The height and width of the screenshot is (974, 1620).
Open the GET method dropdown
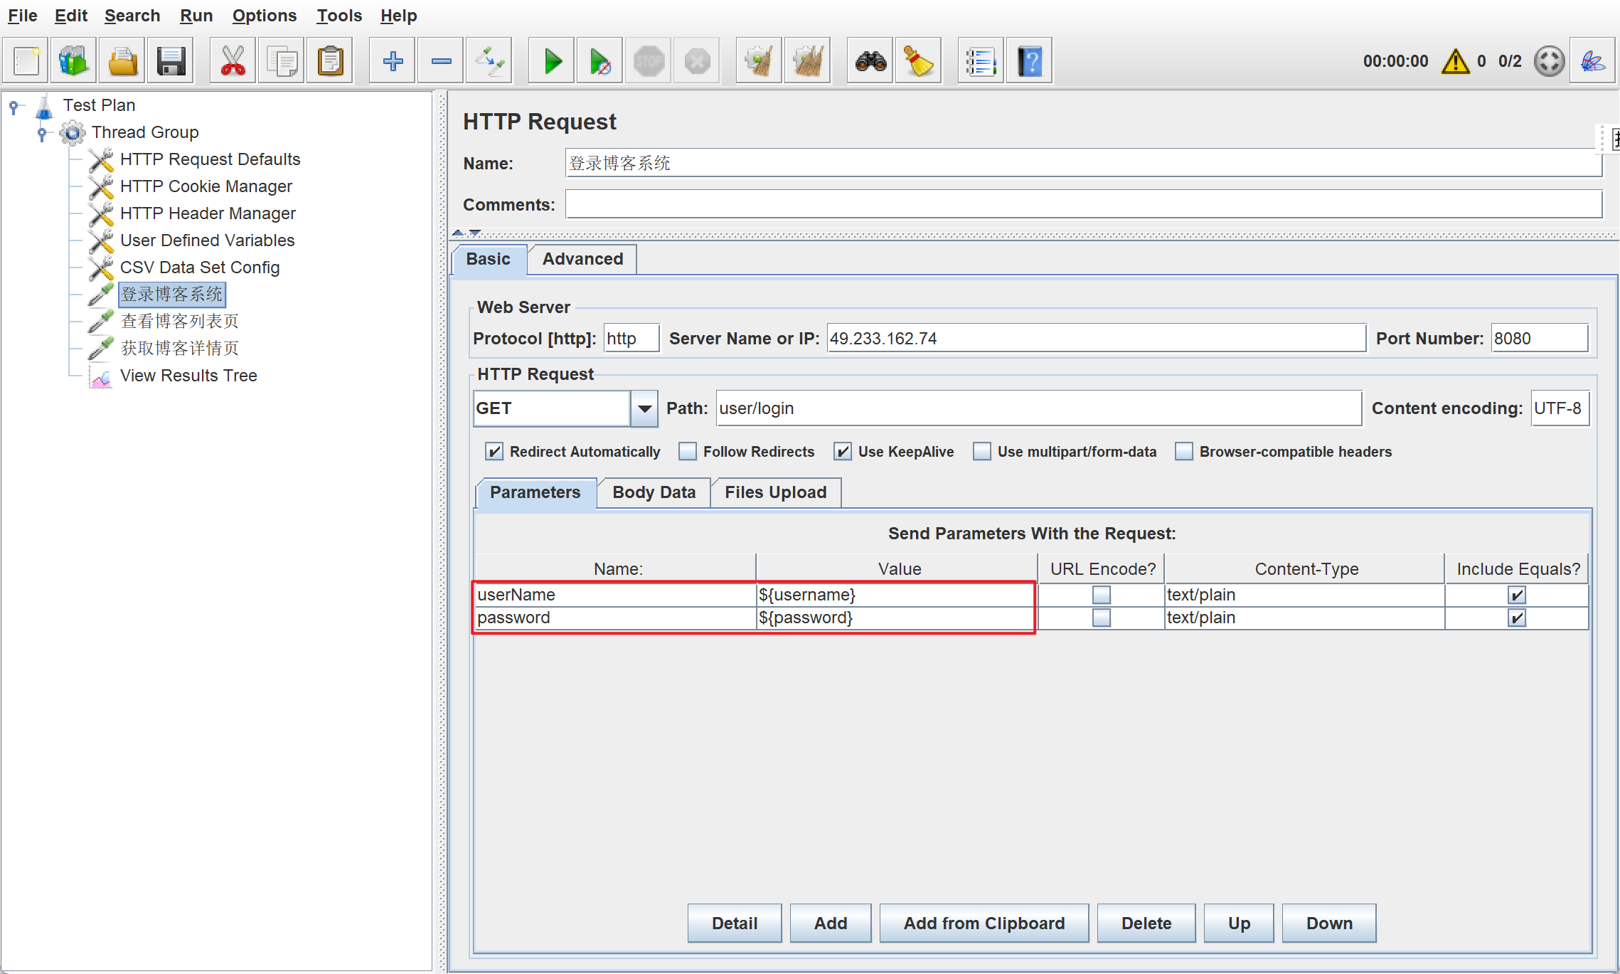(644, 408)
